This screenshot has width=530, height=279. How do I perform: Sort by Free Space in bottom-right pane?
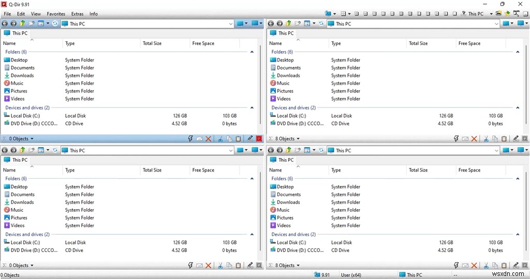tap(481, 170)
